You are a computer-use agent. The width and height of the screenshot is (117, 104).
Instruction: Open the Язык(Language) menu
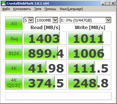(71, 9)
